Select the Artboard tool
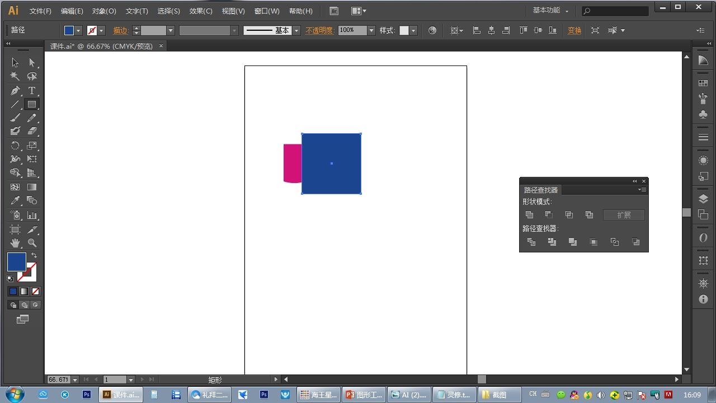 coord(15,229)
